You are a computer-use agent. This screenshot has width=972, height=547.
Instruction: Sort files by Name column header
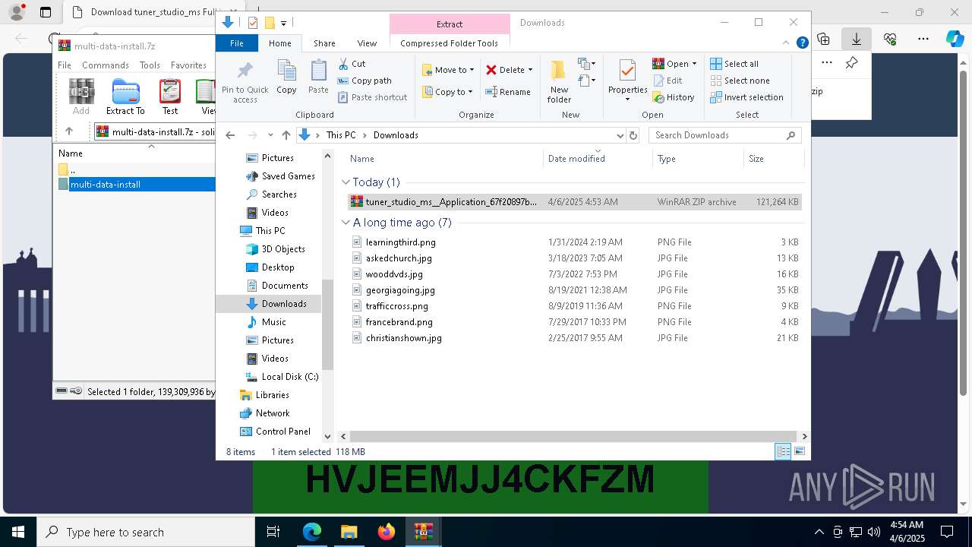[445, 159]
